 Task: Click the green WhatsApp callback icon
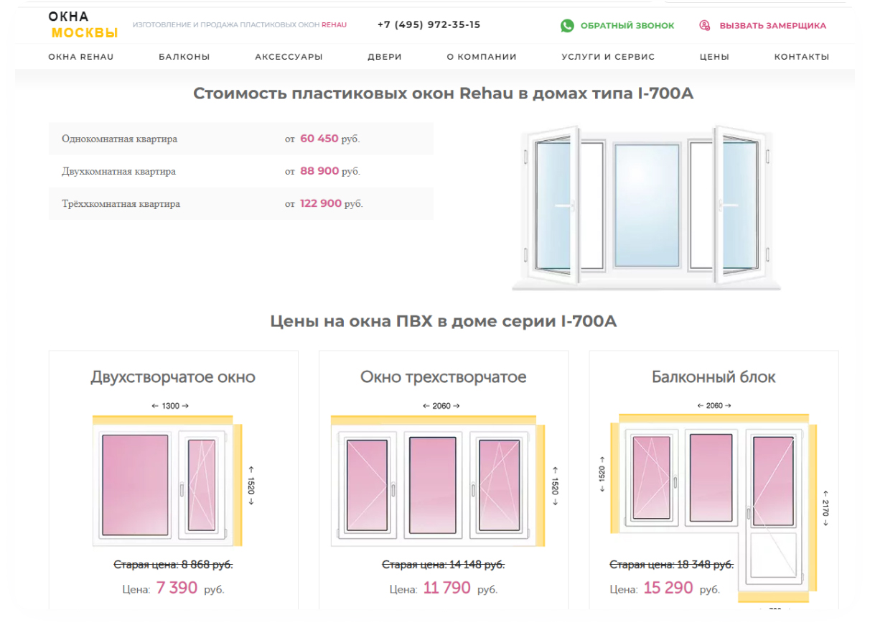[x=566, y=26]
